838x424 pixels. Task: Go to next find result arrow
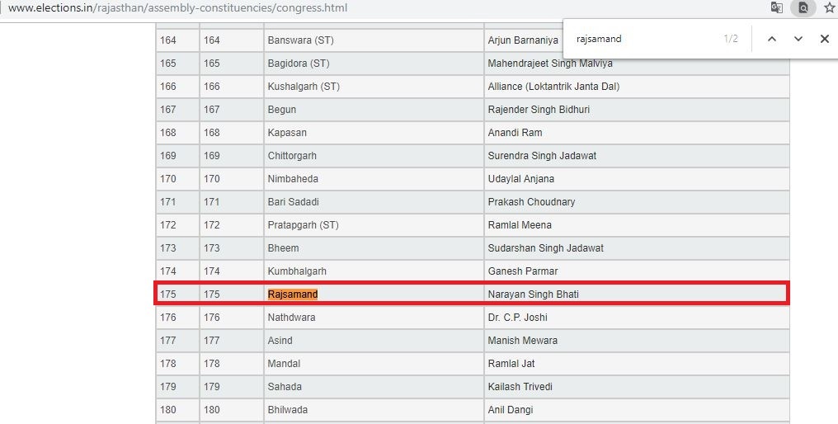(798, 39)
